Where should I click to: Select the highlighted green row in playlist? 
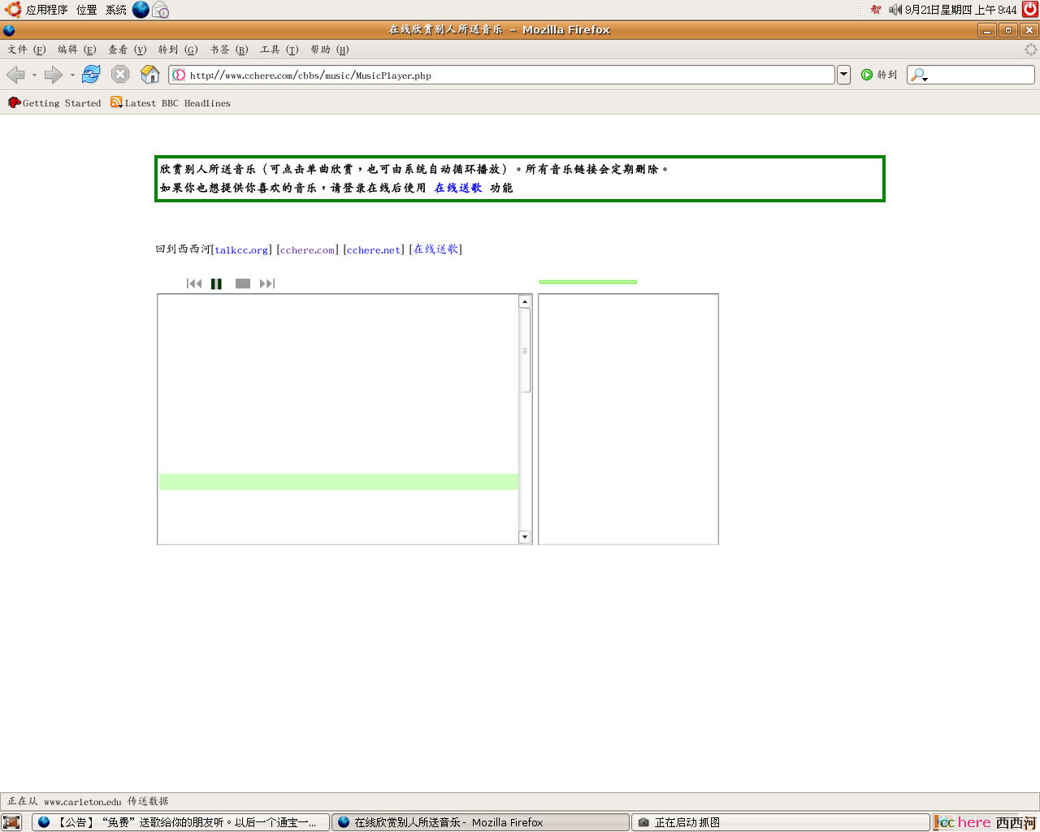[338, 482]
